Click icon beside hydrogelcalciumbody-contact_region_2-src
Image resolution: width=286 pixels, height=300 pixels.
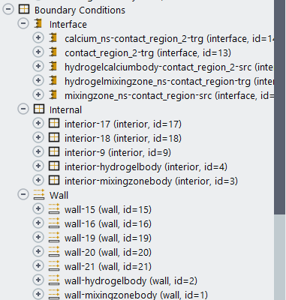coord(53,66)
